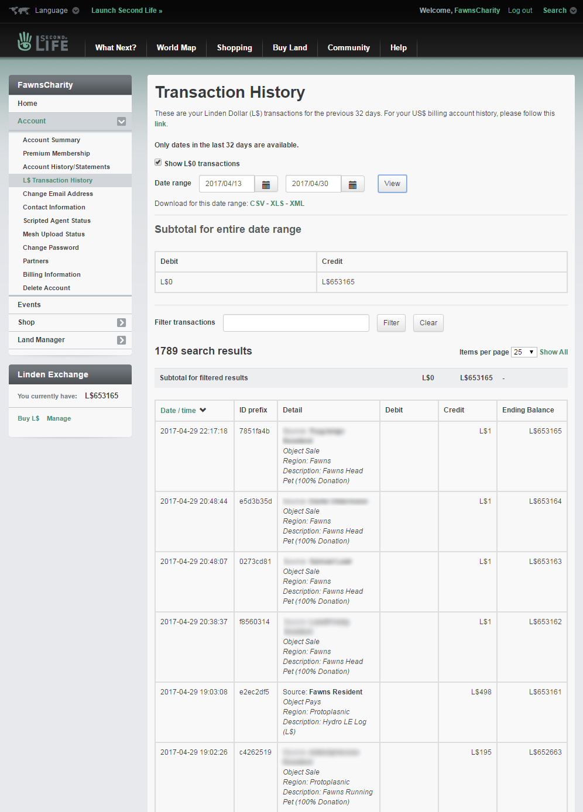Open the World Map menu
583x812 pixels.
[x=176, y=48]
